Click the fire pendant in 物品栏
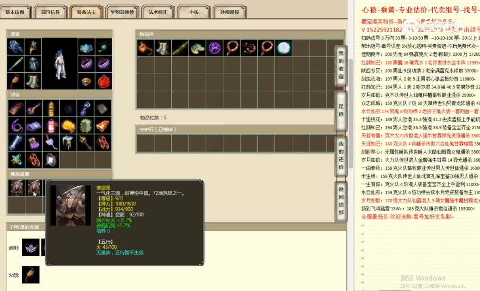The width and height of the screenshot is (480, 291). coord(145,48)
